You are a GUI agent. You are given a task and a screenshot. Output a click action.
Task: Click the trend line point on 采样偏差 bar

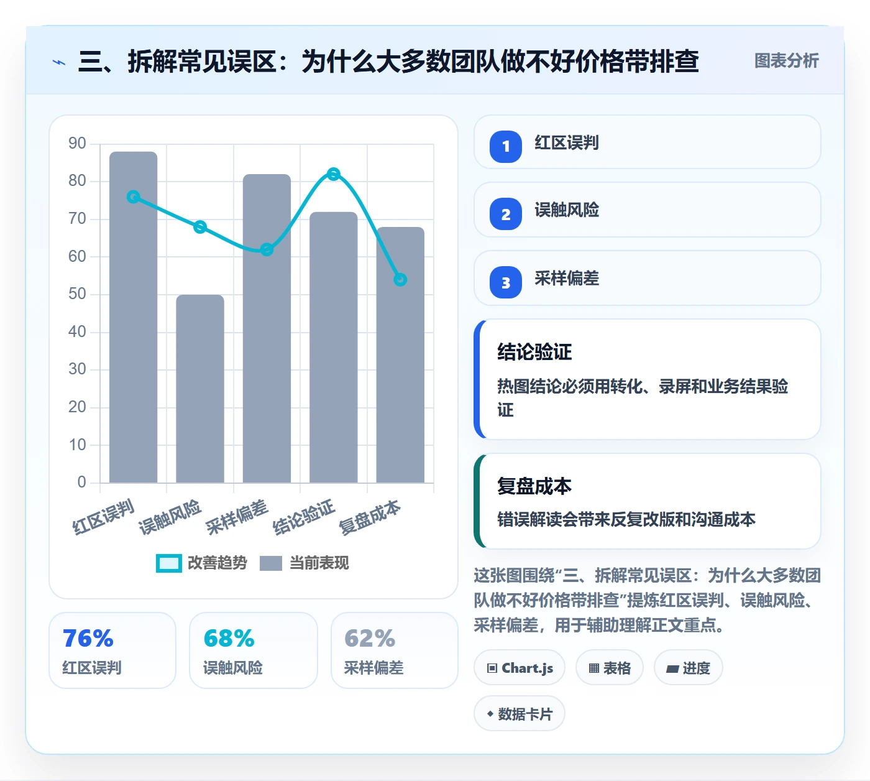[267, 249]
